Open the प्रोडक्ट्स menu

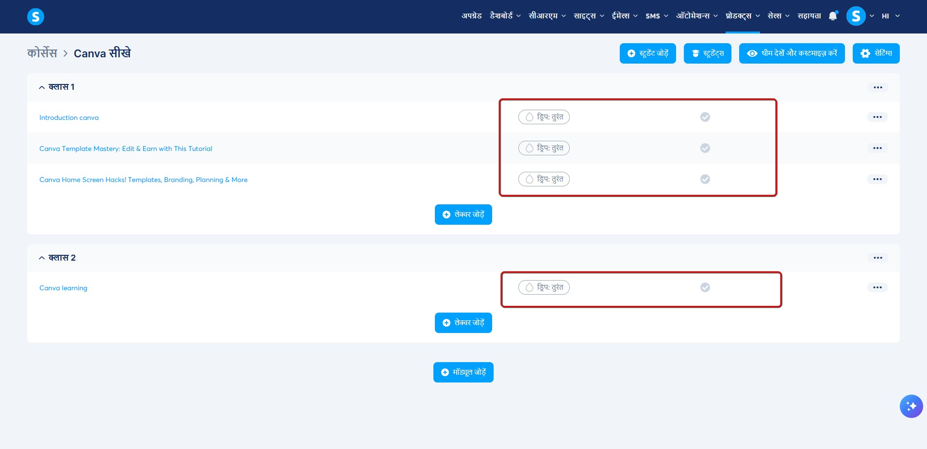point(743,16)
